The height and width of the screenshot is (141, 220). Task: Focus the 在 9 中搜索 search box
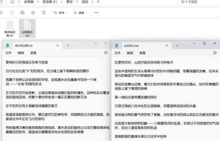pyautogui.click(x=199, y=2)
